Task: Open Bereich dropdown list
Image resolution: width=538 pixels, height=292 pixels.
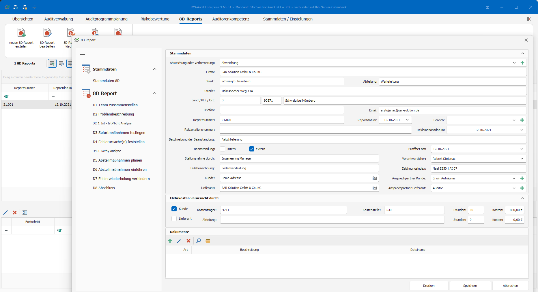Action: 514,120
